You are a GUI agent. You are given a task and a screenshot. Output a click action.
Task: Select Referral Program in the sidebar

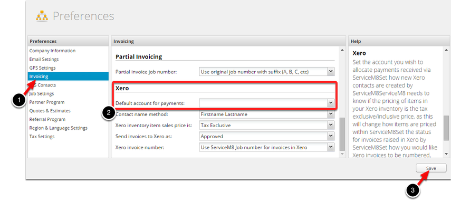(47, 119)
